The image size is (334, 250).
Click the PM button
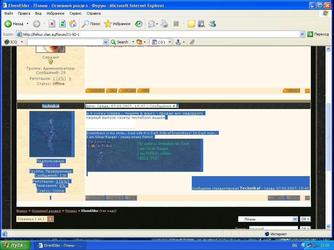point(112,90)
